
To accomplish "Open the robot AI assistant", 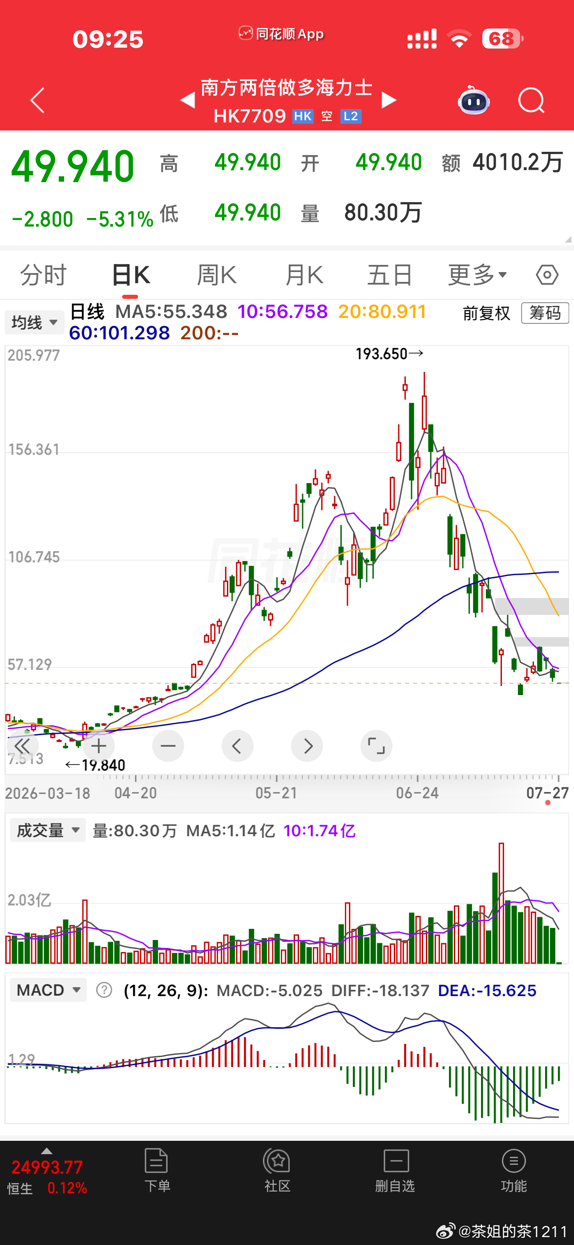I will coord(473,100).
